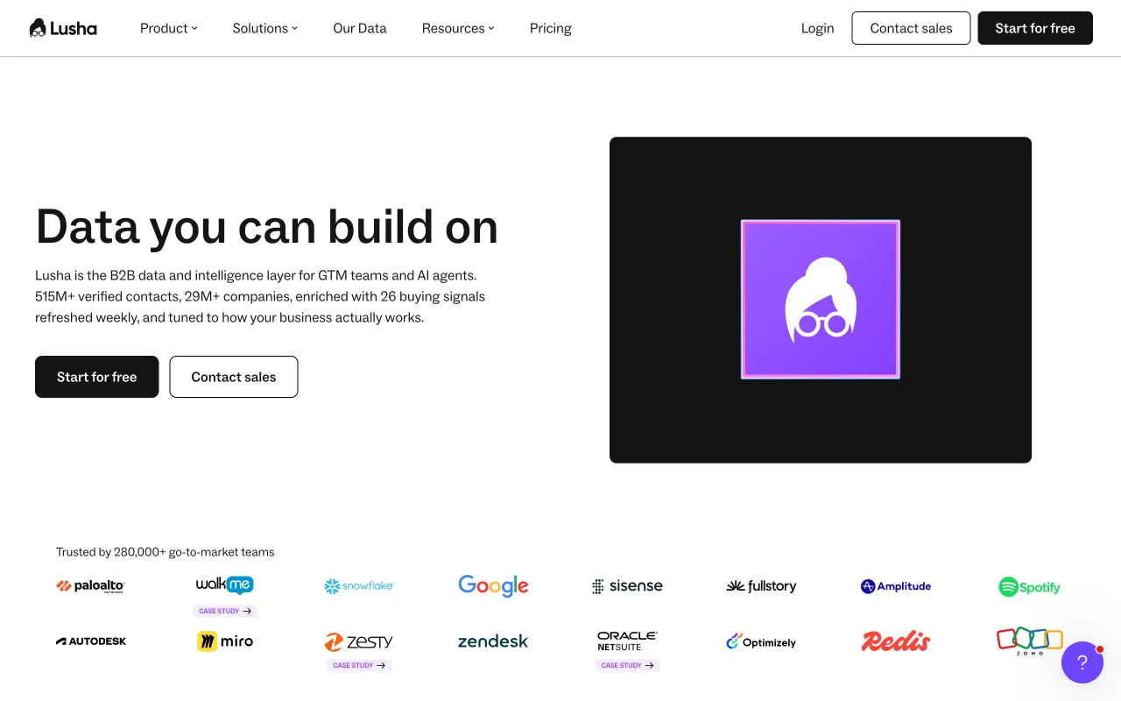The width and height of the screenshot is (1121, 701).
Task: Click the hero Start for free button
Action: [x=97, y=377]
